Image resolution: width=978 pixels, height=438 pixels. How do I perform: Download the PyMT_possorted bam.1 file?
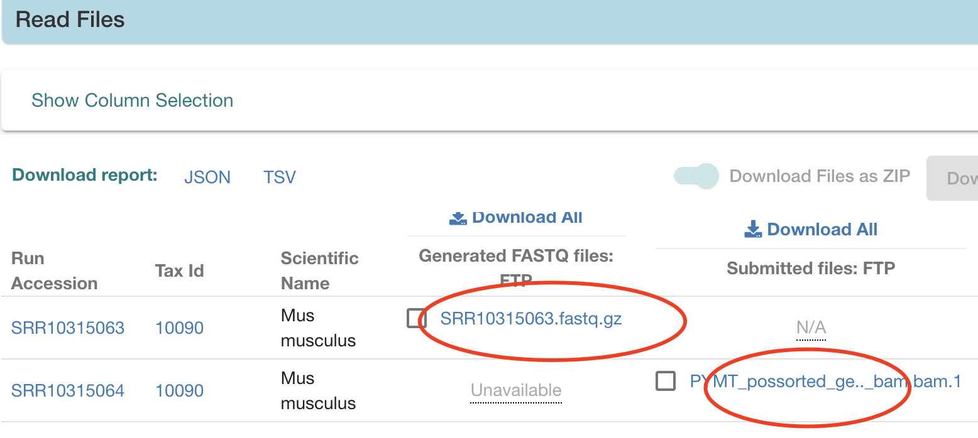825,382
